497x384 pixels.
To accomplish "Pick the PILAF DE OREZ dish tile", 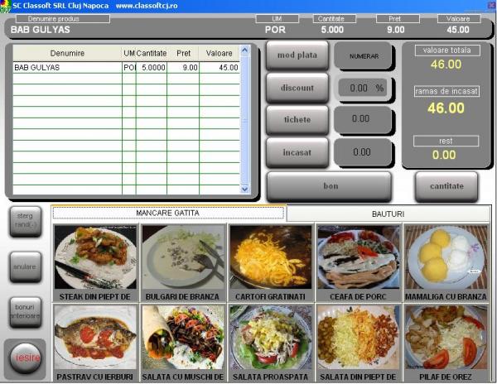I will click(446, 338).
